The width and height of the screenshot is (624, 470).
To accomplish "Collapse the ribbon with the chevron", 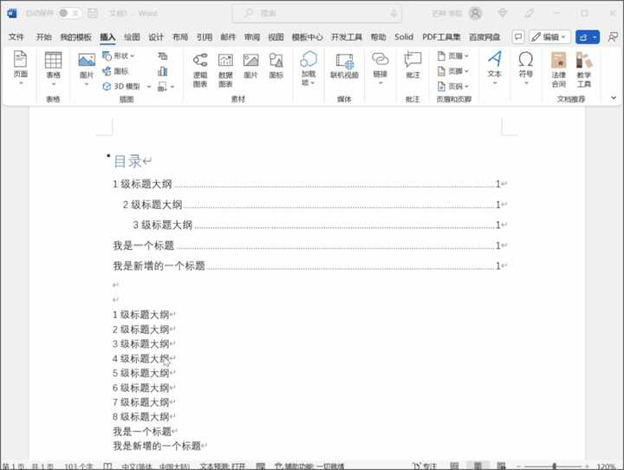I will tap(614, 98).
